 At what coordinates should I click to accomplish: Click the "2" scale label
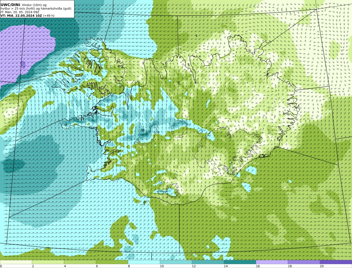[33, 266]
